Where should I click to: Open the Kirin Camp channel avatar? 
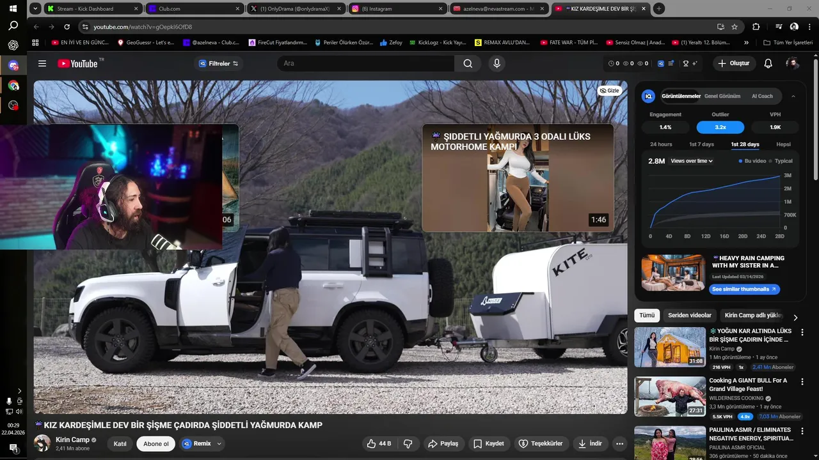42,443
